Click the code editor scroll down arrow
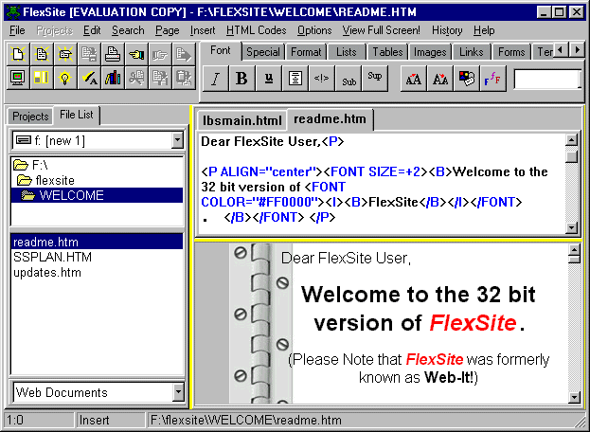The width and height of the screenshot is (590, 432). pyautogui.click(x=572, y=227)
